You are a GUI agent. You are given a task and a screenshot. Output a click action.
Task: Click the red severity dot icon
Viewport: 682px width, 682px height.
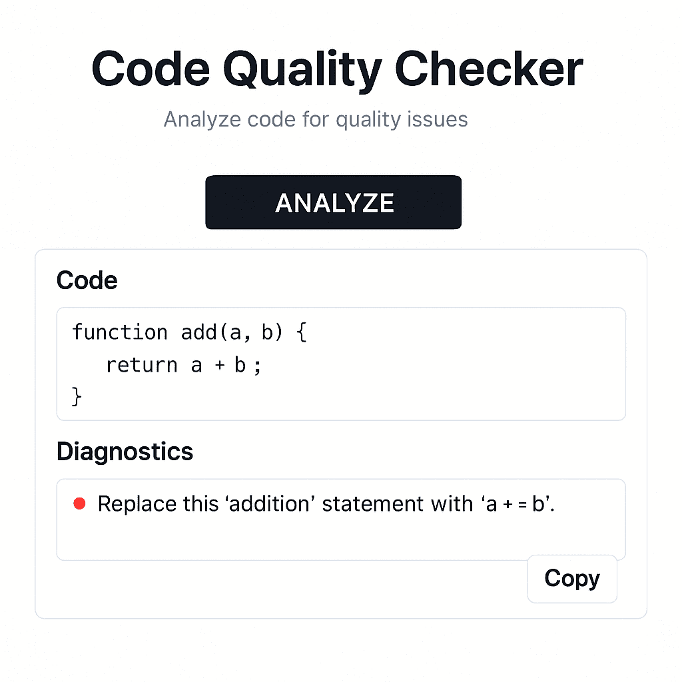(x=79, y=504)
